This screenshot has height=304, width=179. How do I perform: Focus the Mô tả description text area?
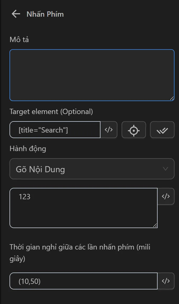92,75
